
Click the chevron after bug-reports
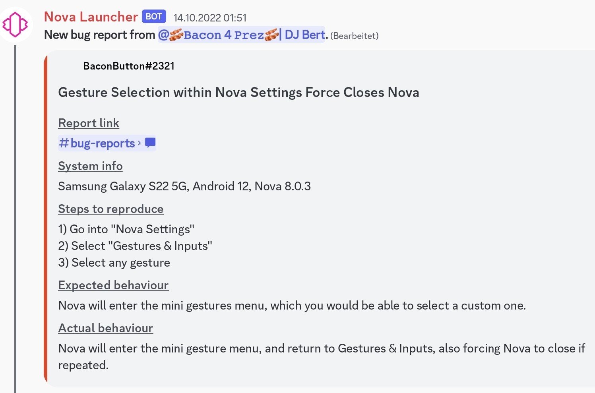point(140,143)
